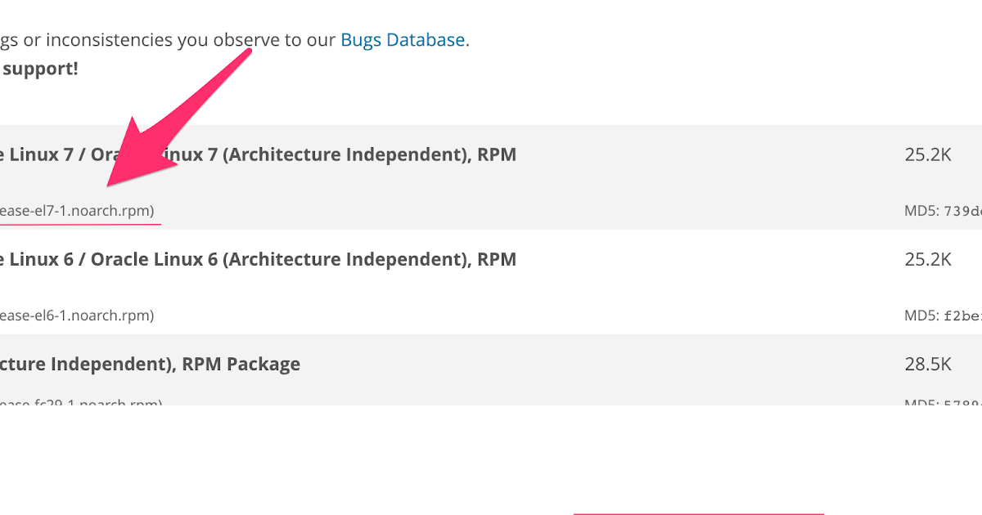This screenshot has height=515, width=982.
Task: Click the MD5 label in the RPM Package row
Action: tap(920, 403)
